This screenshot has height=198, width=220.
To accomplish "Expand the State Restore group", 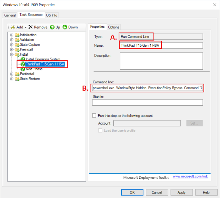I will click(12, 79).
